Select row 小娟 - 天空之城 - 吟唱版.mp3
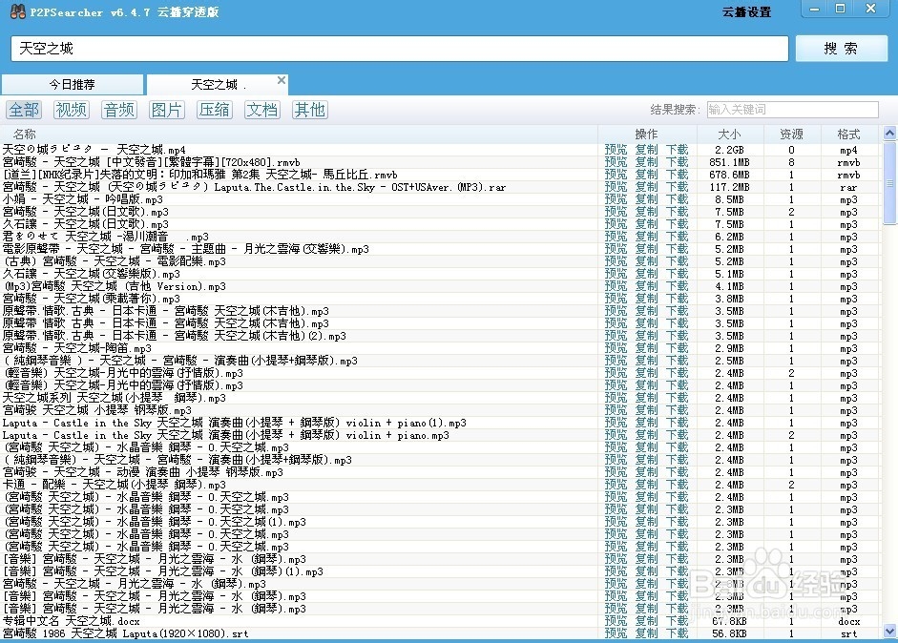 coord(441,199)
